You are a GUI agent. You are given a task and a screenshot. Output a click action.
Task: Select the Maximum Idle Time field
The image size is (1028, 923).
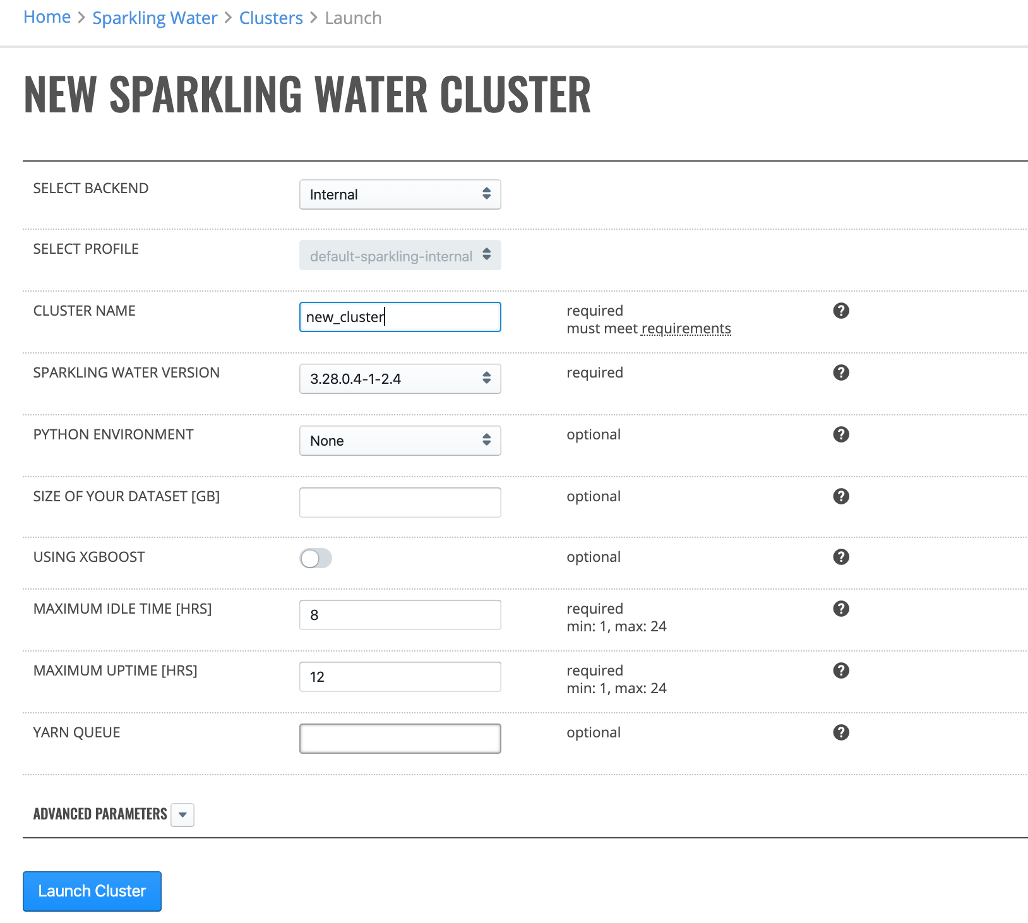[x=400, y=615]
